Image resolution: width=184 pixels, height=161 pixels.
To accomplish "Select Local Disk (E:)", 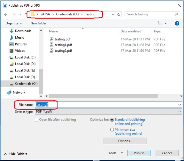I will click(22, 70).
